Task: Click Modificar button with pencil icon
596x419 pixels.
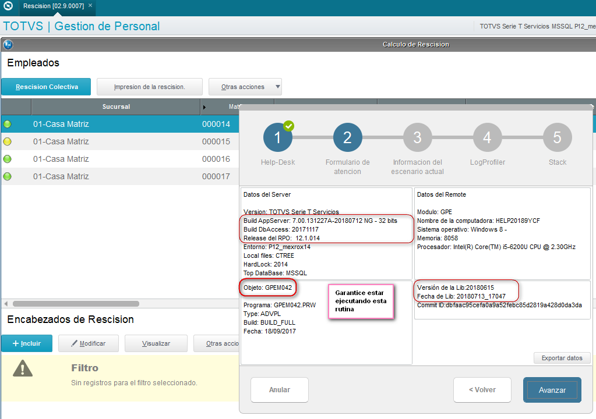Action: (x=88, y=343)
